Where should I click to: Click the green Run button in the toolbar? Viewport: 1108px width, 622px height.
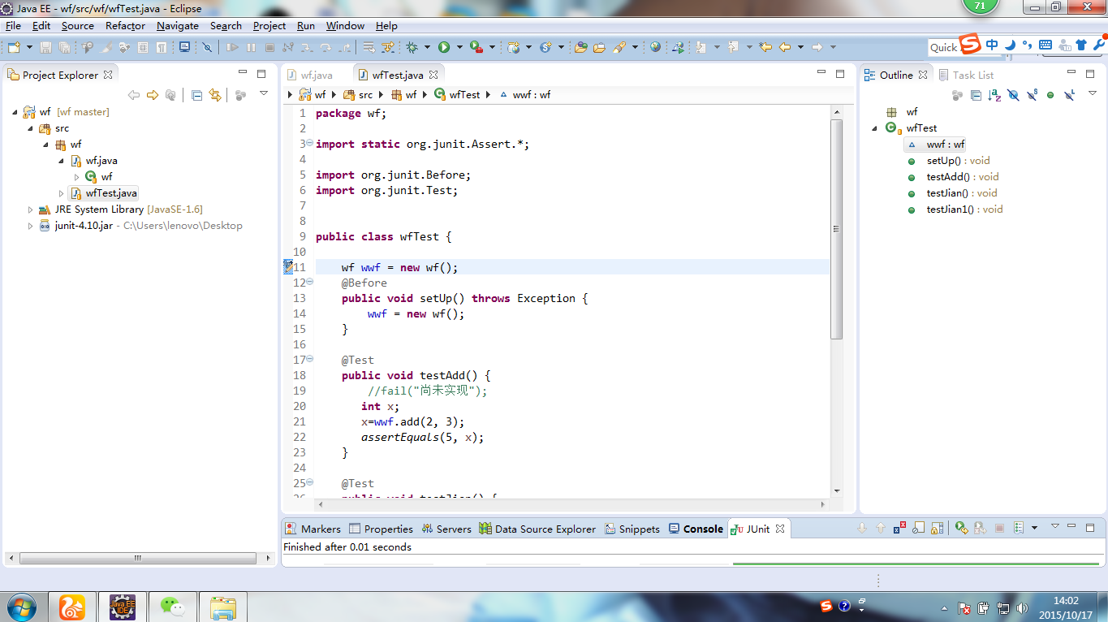click(444, 47)
